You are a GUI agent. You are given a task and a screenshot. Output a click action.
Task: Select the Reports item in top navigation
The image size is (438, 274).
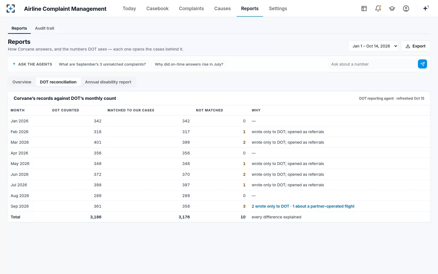[x=250, y=9]
